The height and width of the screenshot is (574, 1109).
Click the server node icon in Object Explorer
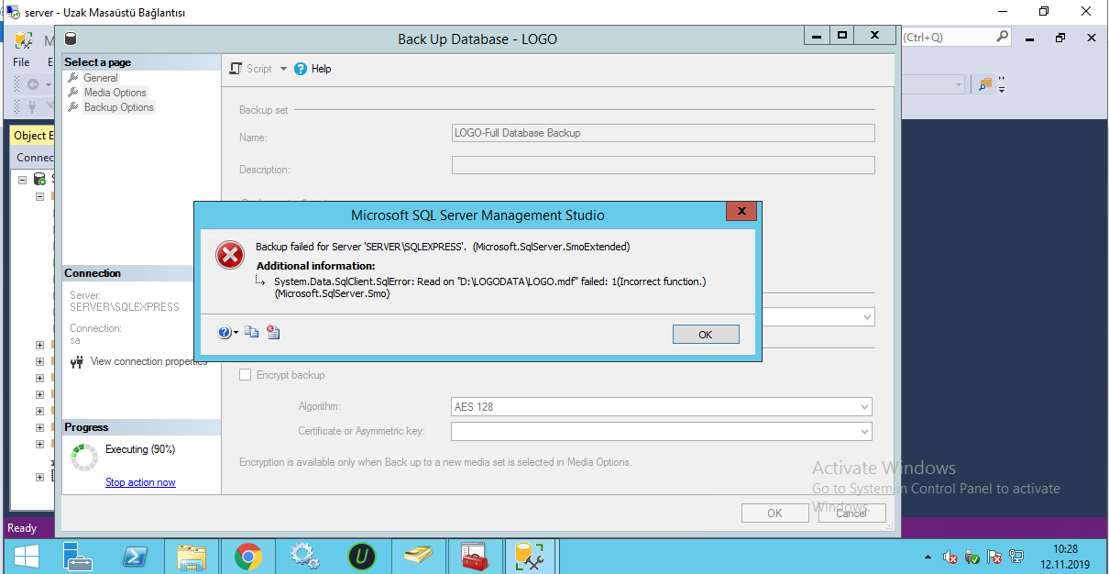pyautogui.click(x=39, y=180)
